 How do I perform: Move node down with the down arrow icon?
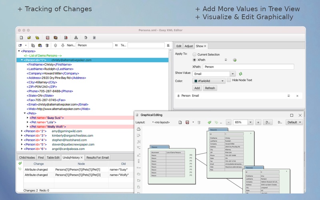pos(63,45)
